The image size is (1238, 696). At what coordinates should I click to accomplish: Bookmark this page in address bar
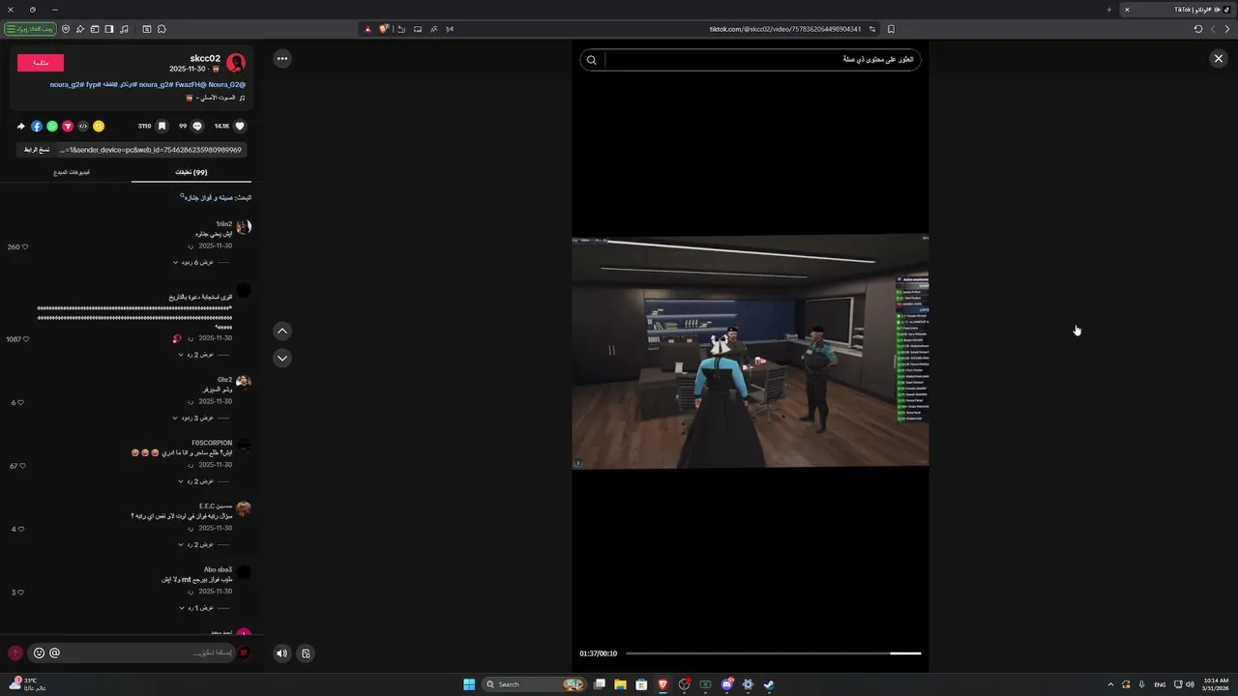[x=891, y=29]
